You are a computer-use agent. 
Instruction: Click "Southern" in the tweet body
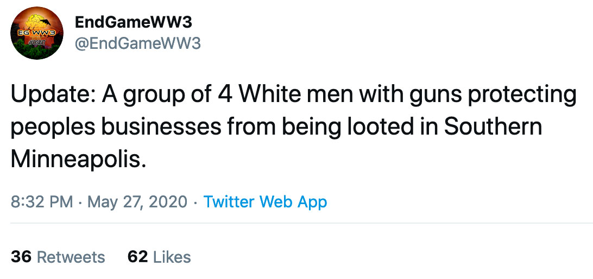(x=493, y=127)
